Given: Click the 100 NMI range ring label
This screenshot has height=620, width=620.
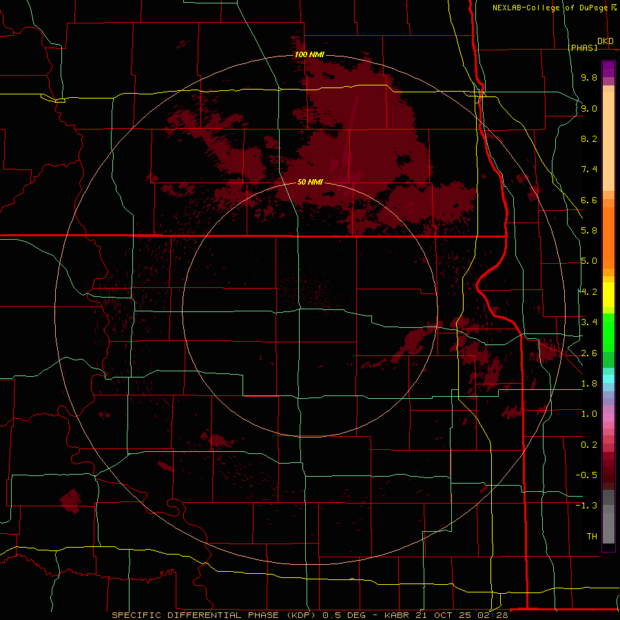Looking at the screenshot, I should coord(309,54).
